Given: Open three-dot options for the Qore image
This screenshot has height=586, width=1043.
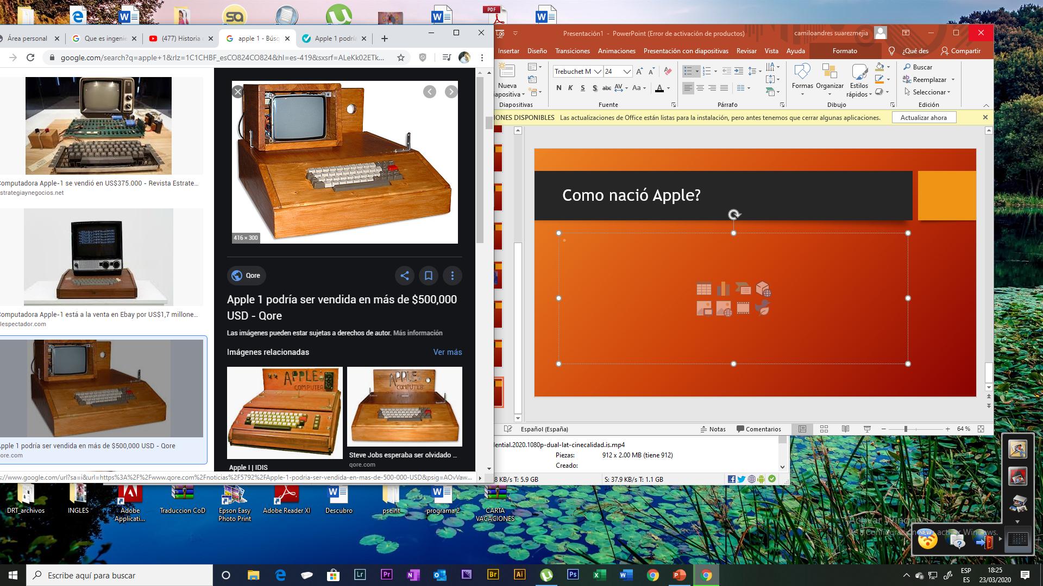Looking at the screenshot, I should pos(453,276).
